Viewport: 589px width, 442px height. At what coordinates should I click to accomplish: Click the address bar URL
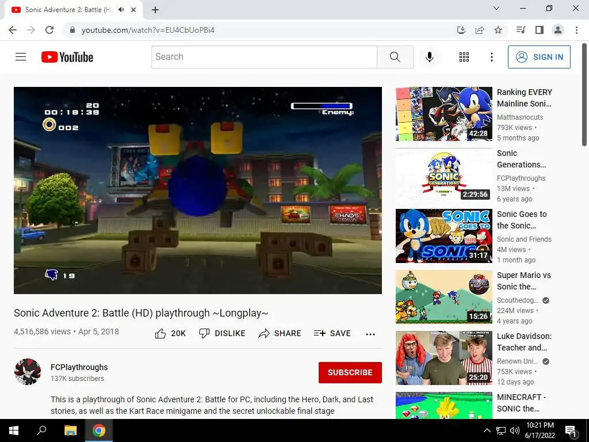[148, 30]
